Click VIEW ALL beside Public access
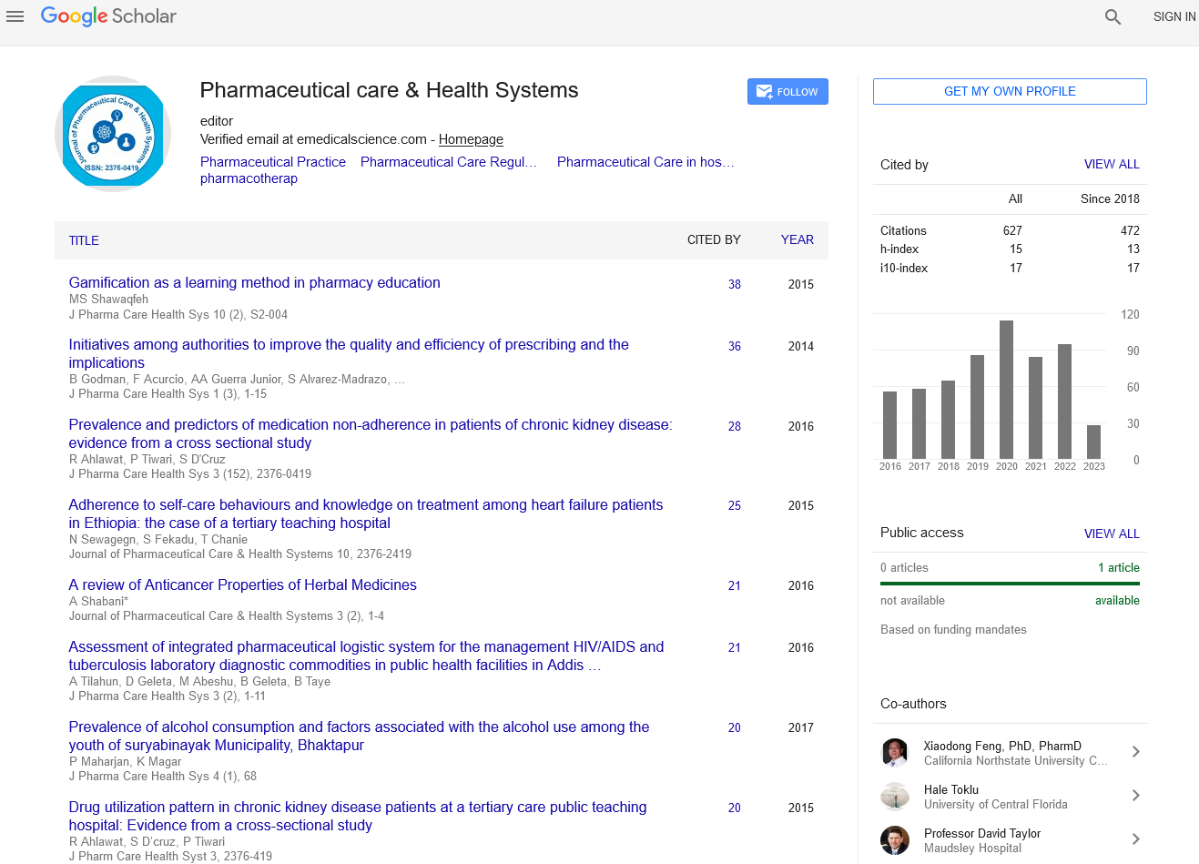The width and height of the screenshot is (1199, 864). [1112, 534]
